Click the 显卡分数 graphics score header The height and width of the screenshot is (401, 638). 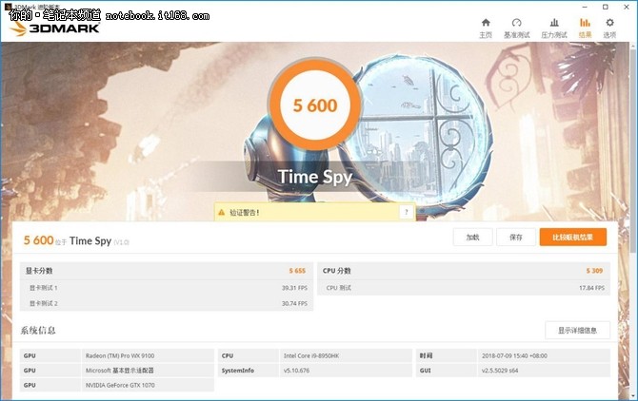39,271
